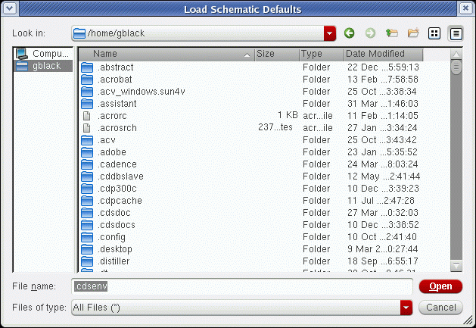This screenshot has width=476, height=328.
Task: Click the vertical scrollbar thumb
Action: [x=456, y=67]
